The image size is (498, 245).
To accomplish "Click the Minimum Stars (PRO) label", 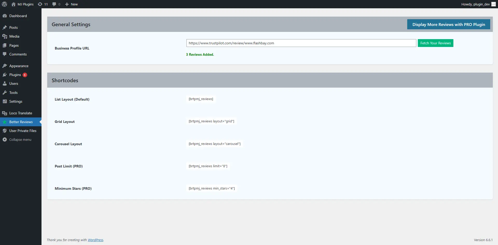I will point(73,188).
